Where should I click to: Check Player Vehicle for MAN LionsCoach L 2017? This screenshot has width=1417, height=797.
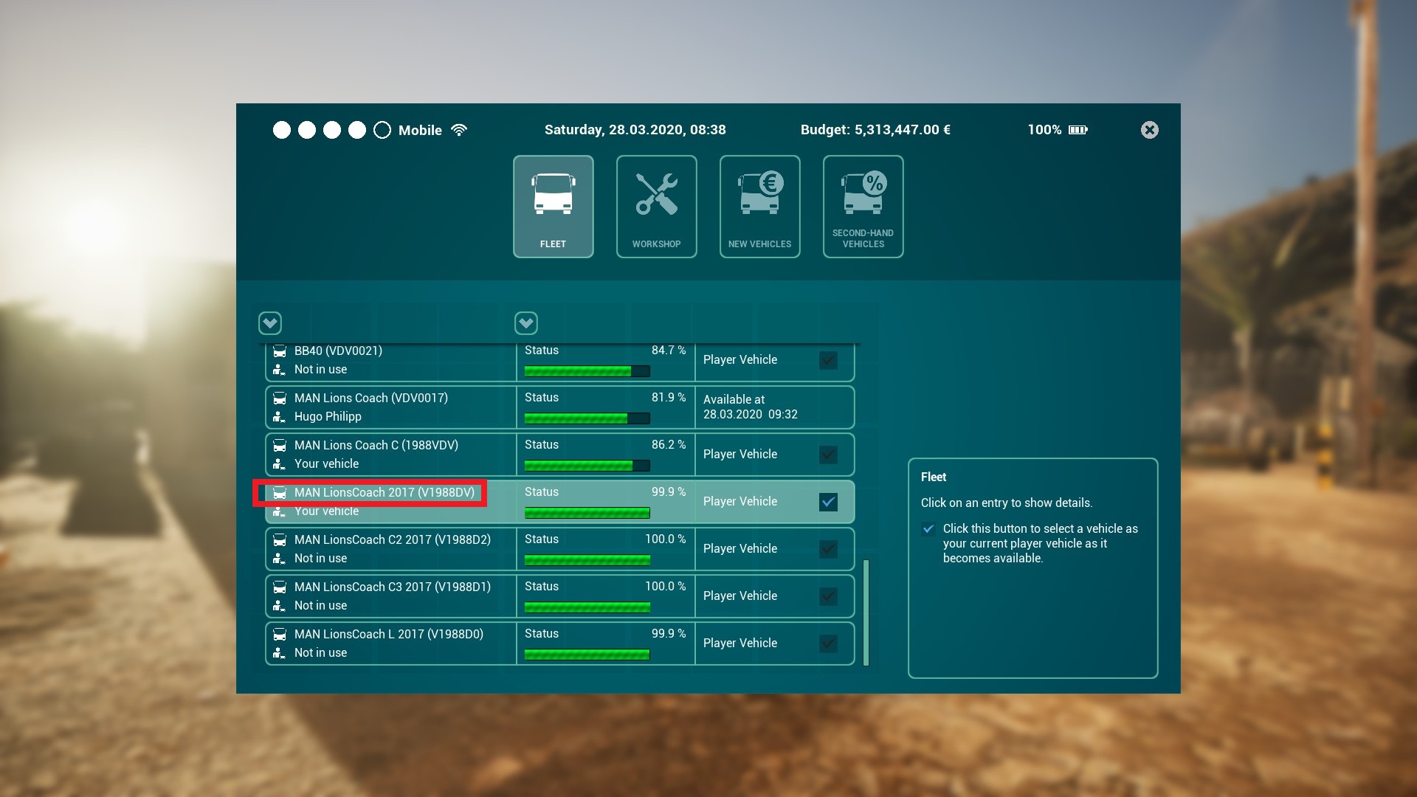point(828,644)
